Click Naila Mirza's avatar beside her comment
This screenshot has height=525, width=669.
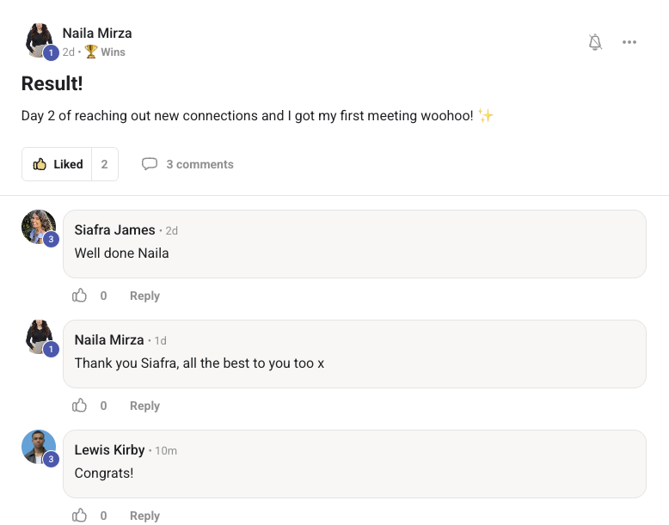point(40,338)
